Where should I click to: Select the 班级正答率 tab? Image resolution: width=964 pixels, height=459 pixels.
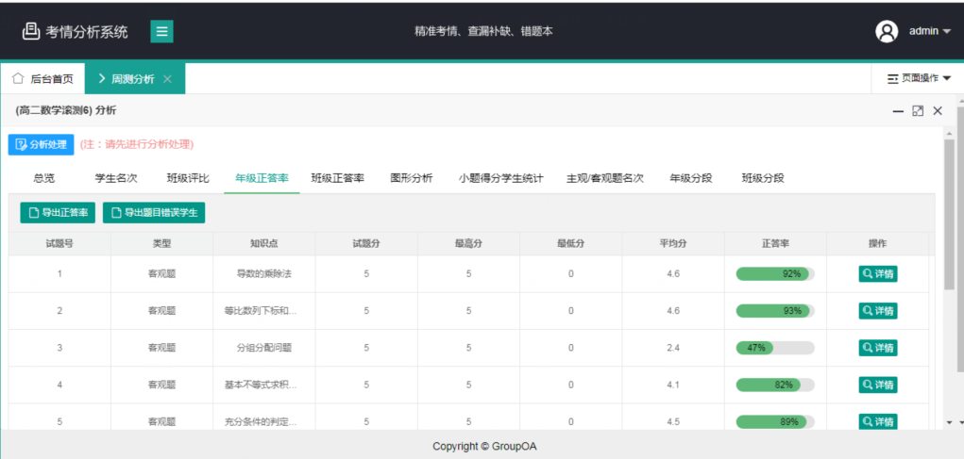[x=338, y=178]
